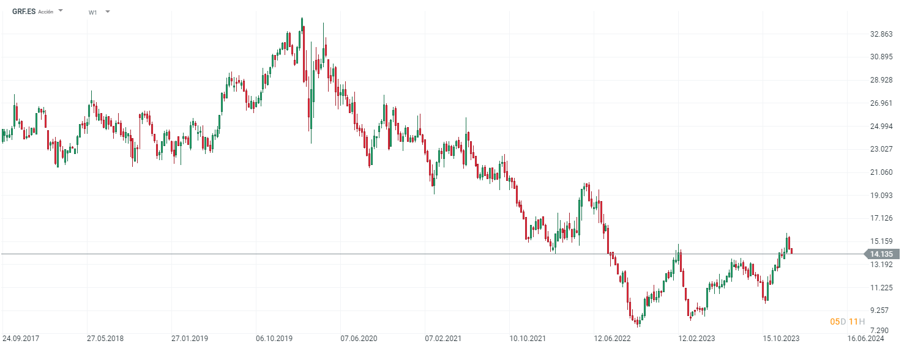The height and width of the screenshot is (349, 907).
Task: Select the 24.09.2017 date label
Action: pyautogui.click(x=20, y=338)
